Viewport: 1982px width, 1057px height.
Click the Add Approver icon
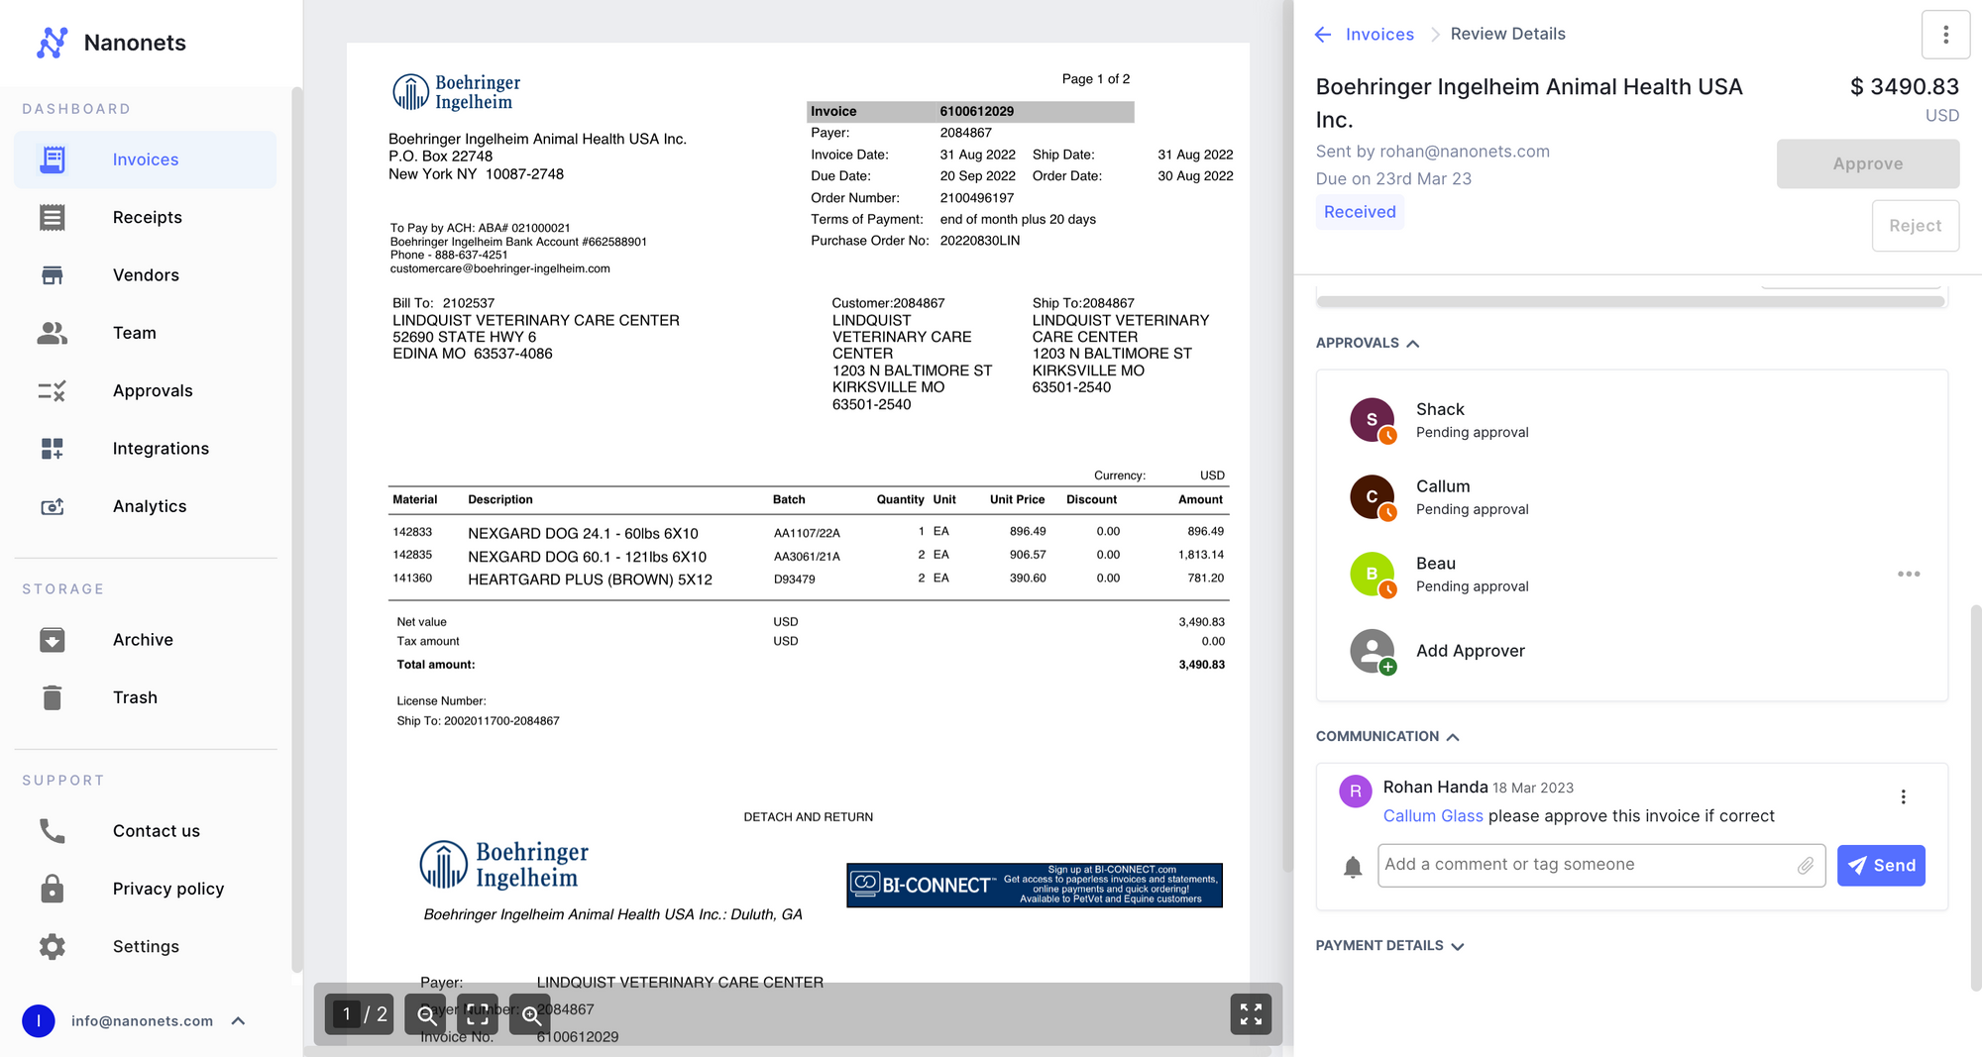click(1372, 652)
